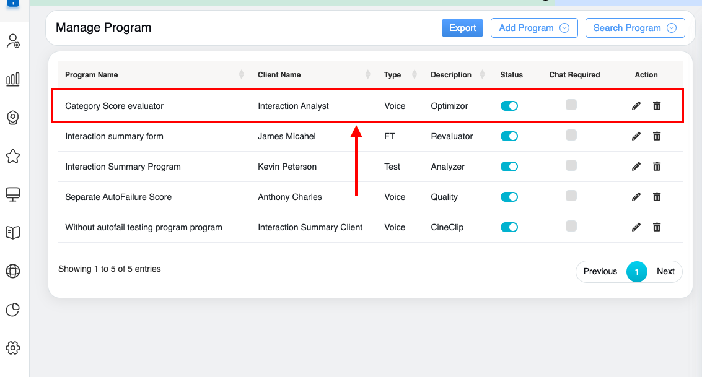Image resolution: width=702 pixels, height=377 pixels.
Task: Open the settings gear in sidebar
Action: pyautogui.click(x=12, y=348)
